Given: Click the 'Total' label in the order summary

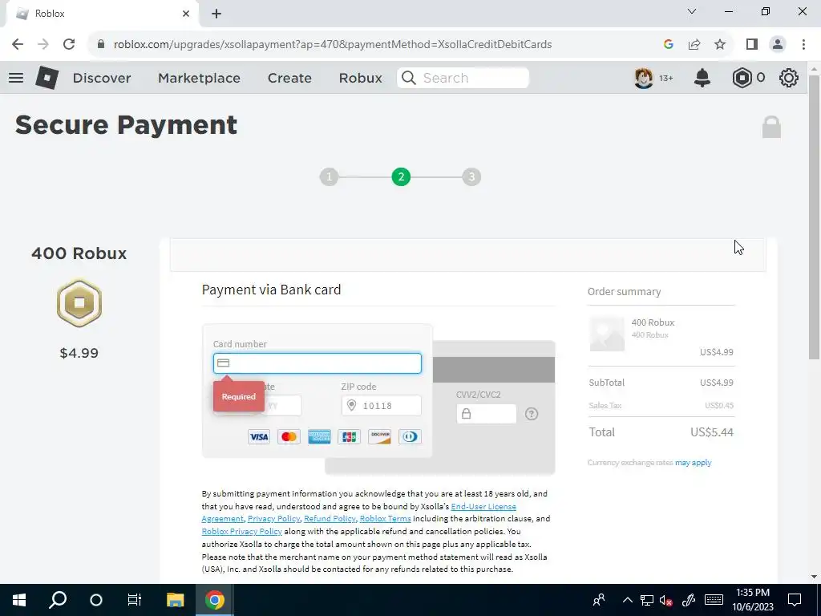Looking at the screenshot, I should click(x=601, y=432).
